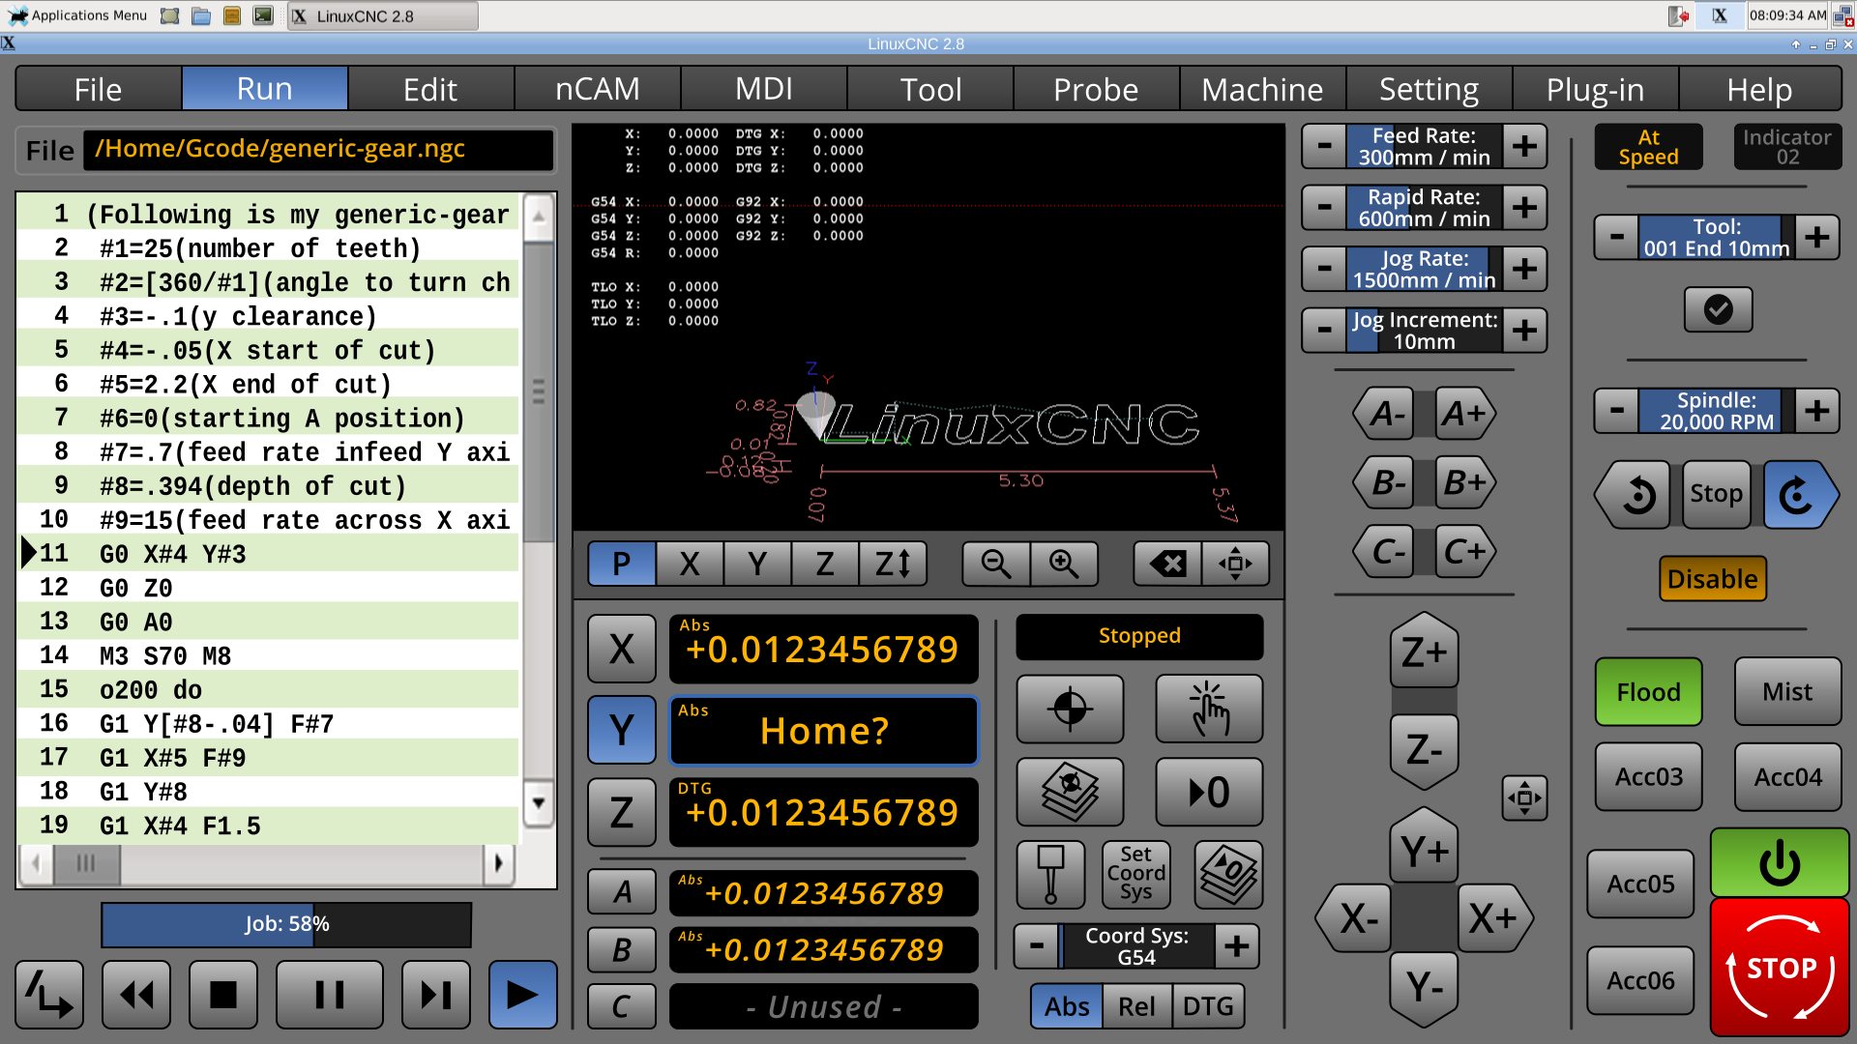Select DTG coordinate display mode
The width and height of the screenshot is (1857, 1044).
pos(1208,1006)
